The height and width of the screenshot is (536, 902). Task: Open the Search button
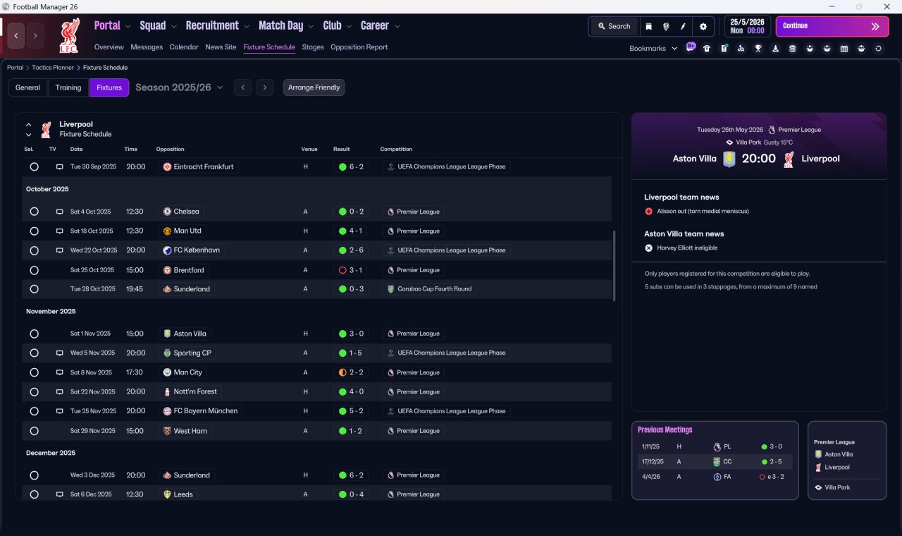[x=614, y=27]
